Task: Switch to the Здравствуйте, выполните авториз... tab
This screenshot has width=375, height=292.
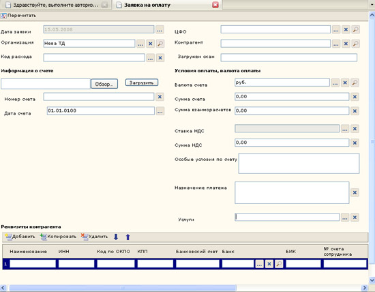Action: 55,5
